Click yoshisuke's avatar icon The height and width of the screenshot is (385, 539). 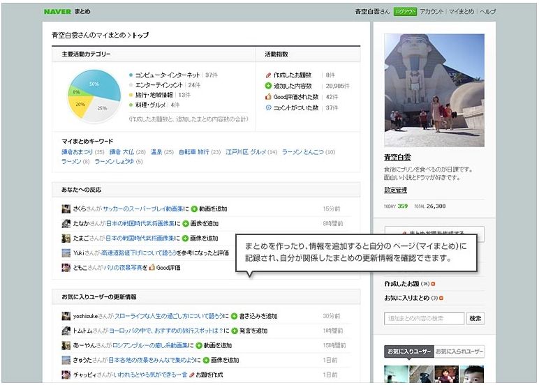(66, 316)
